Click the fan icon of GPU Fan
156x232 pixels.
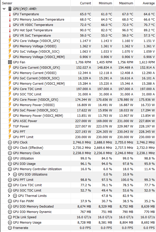tap(10, 62)
